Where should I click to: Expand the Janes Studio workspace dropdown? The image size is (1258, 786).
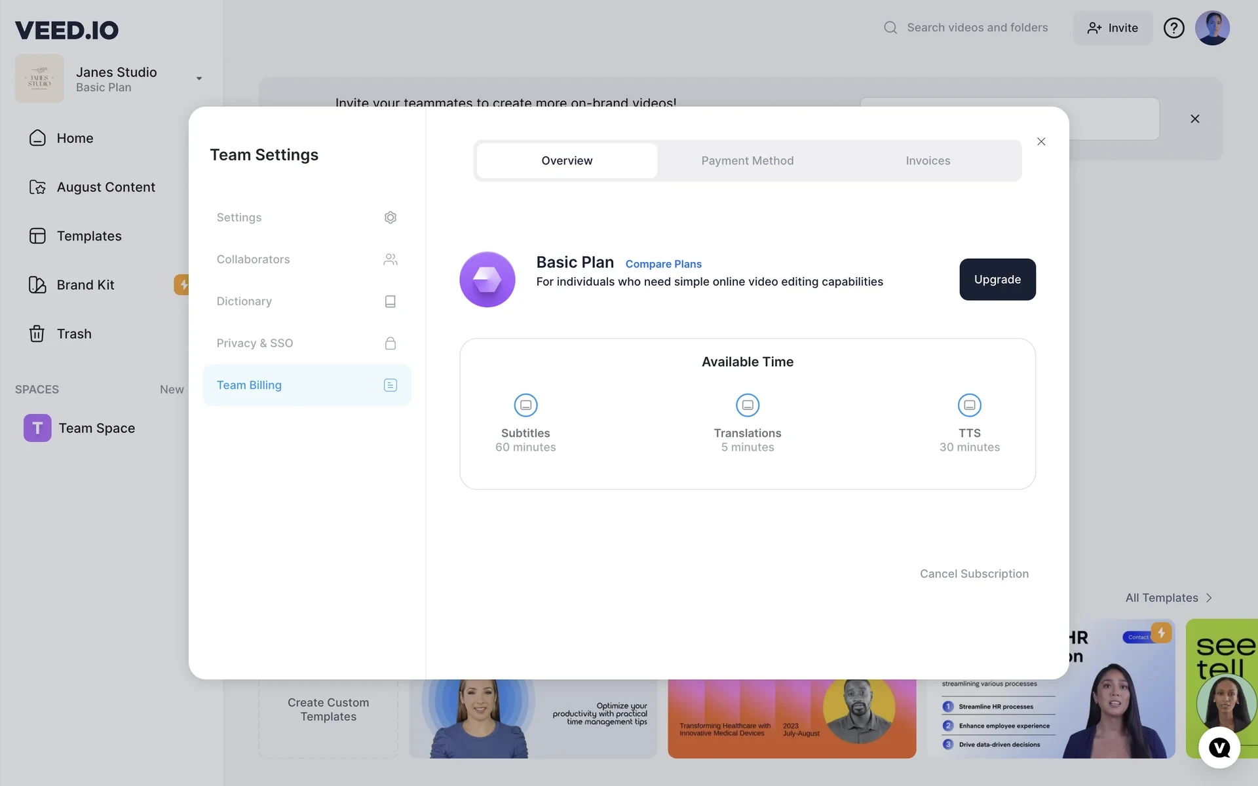[x=199, y=79]
